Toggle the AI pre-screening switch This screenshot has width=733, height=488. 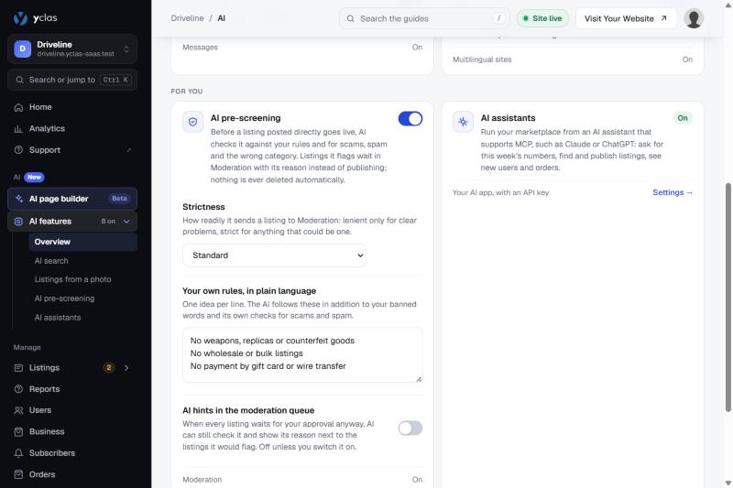(x=410, y=119)
